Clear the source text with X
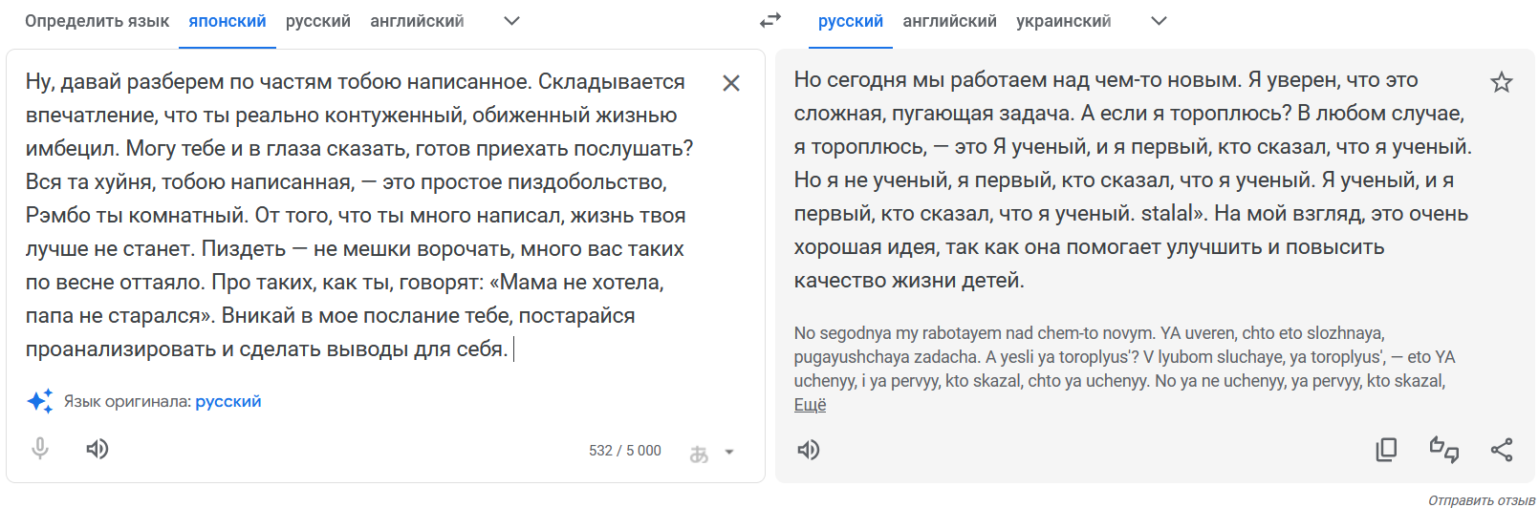The image size is (1539, 529). [x=731, y=83]
